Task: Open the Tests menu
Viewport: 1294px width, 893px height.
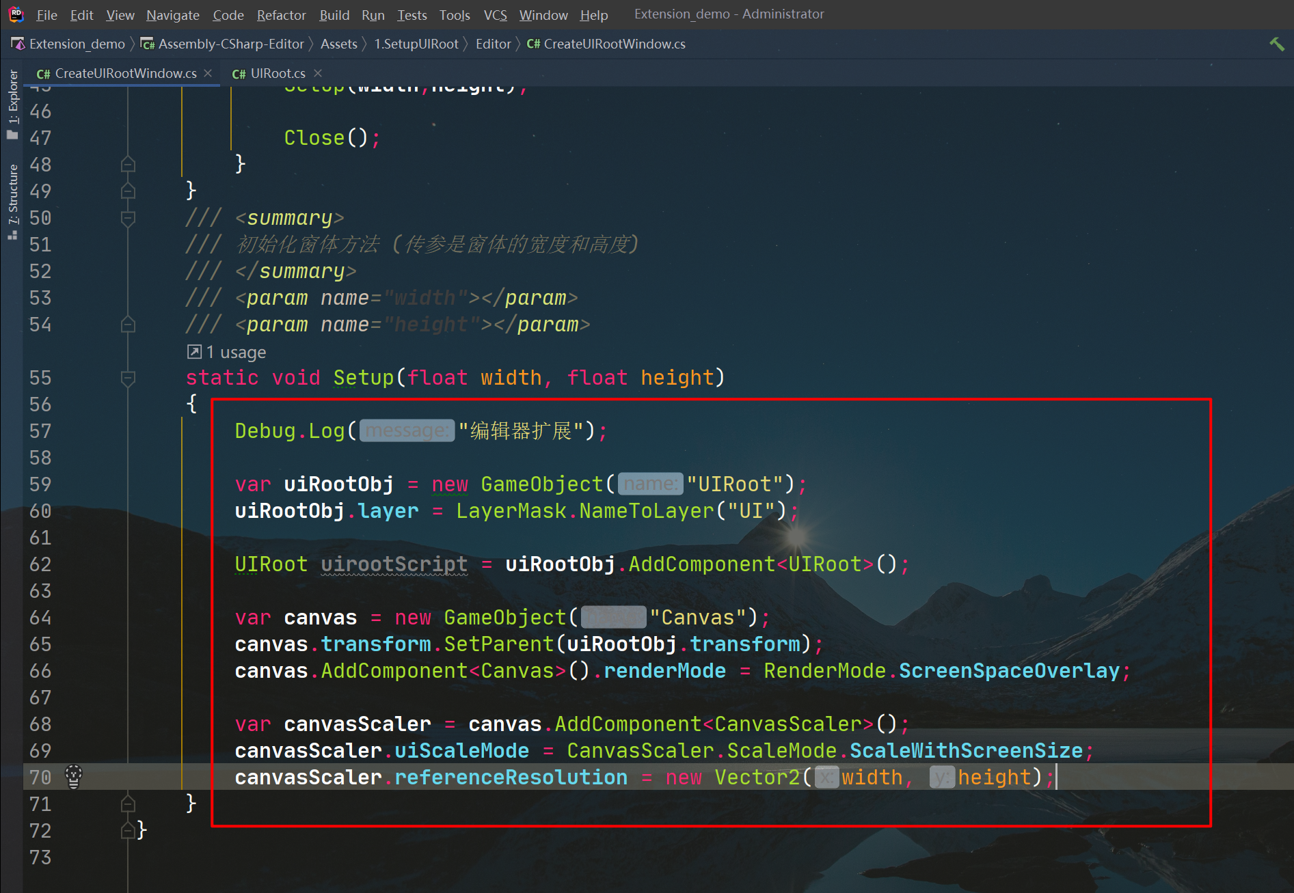Action: (x=412, y=14)
